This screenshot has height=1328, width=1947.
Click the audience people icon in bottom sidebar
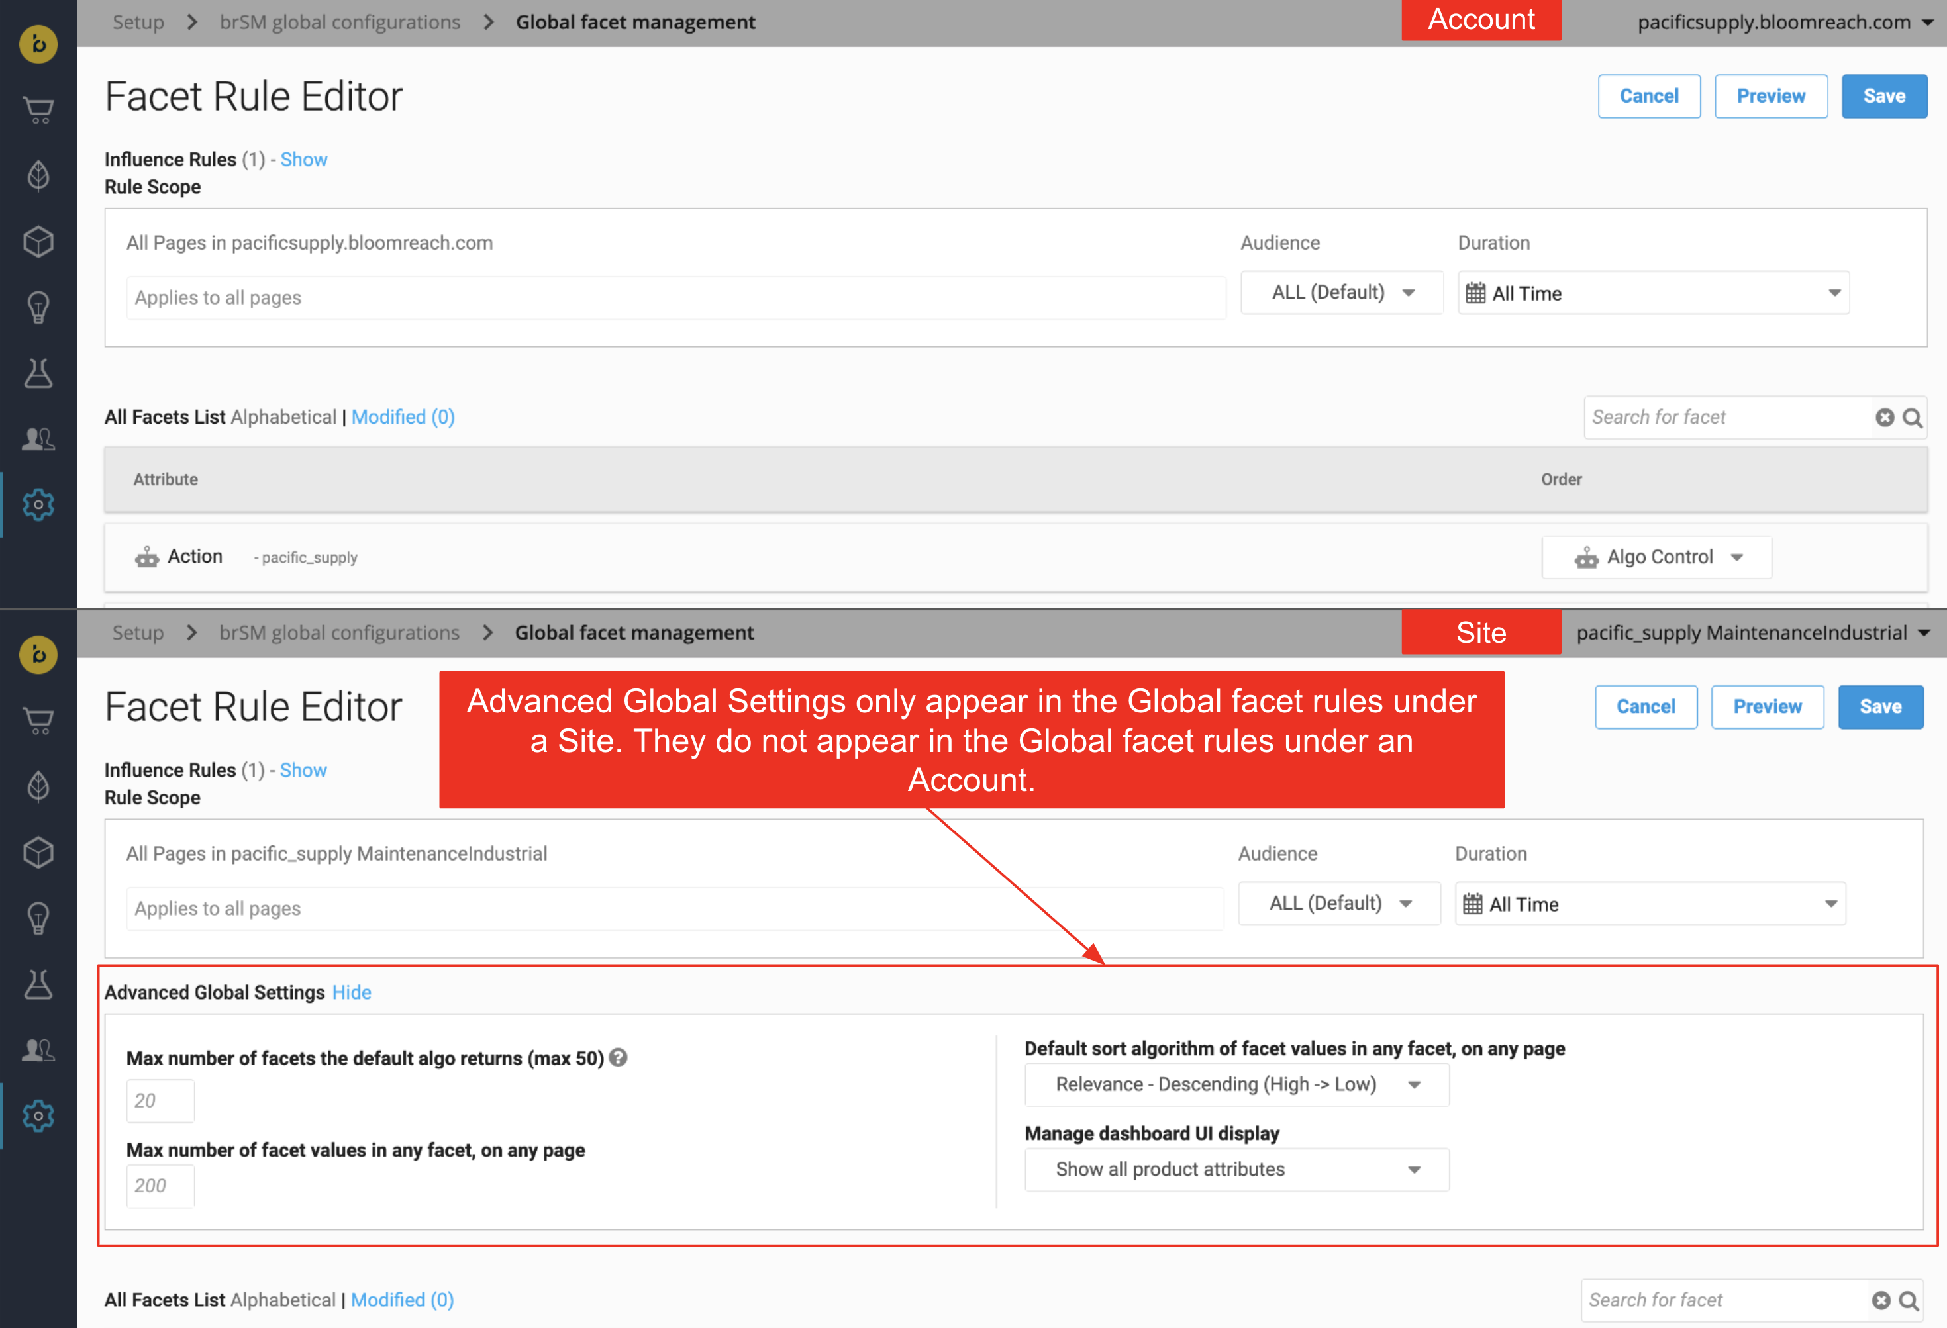[38, 1049]
